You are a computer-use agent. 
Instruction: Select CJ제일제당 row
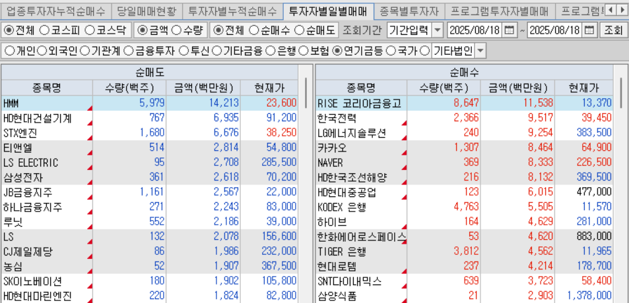click(x=150, y=252)
